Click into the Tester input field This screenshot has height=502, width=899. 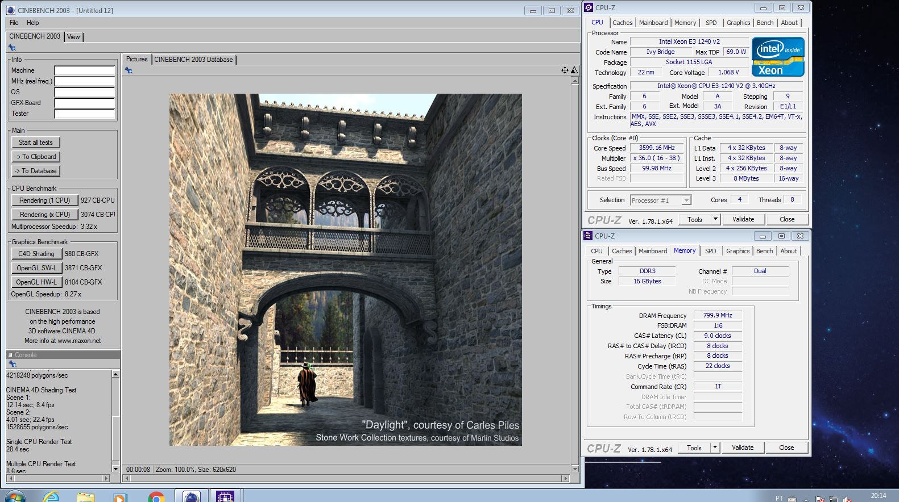[84, 114]
